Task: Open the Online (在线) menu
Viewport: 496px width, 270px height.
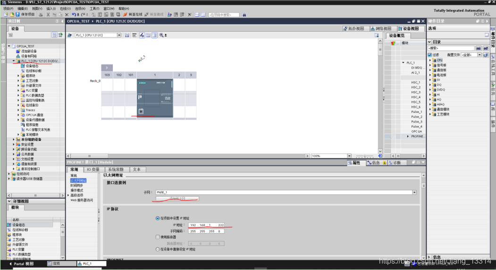Action: pos(66,8)
